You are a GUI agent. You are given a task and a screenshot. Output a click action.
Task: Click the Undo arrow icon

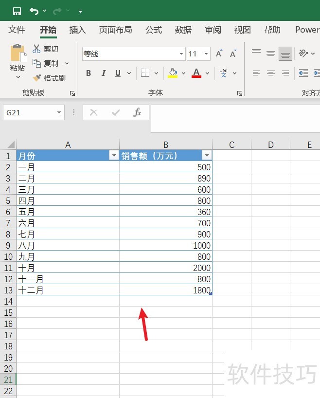tap(34, 11)
